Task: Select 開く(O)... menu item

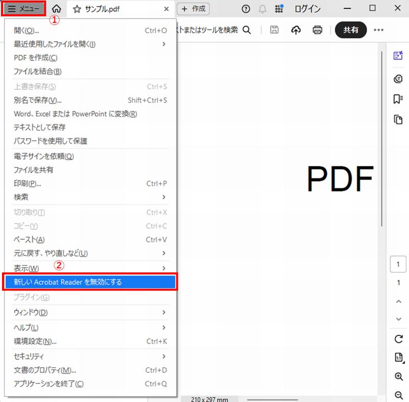Action: pyautogui.click(x=90, y=31)
